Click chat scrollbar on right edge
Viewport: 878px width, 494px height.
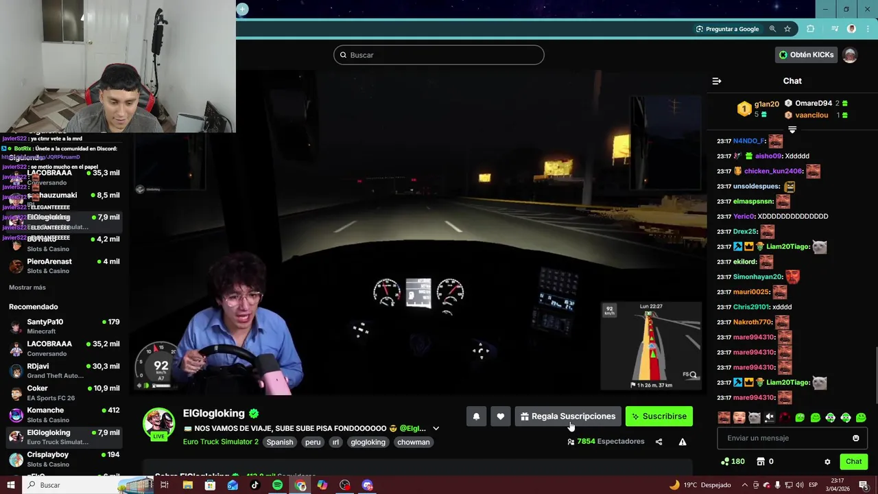coord(875,376)
